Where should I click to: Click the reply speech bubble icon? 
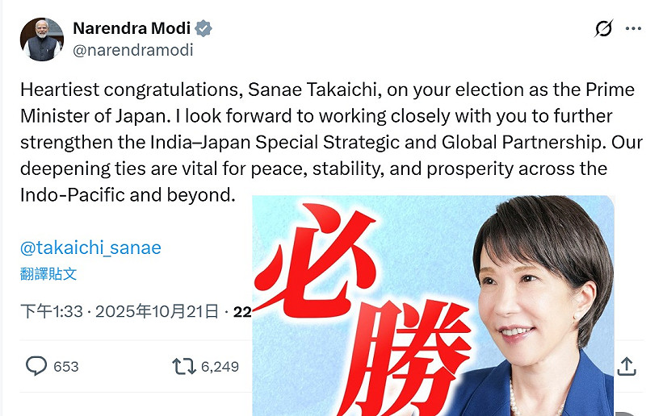(x=36, y=366)
